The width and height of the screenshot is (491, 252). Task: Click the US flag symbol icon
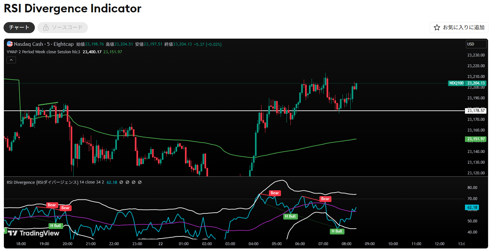tap(10, 44)
